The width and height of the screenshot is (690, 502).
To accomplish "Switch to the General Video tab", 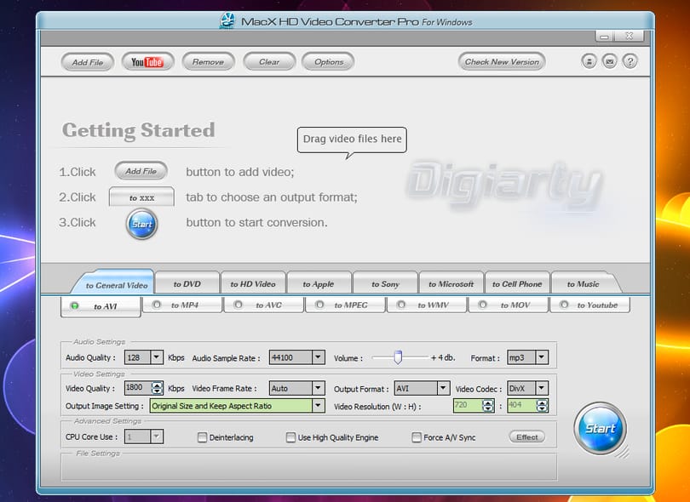I will click(114, 283).
